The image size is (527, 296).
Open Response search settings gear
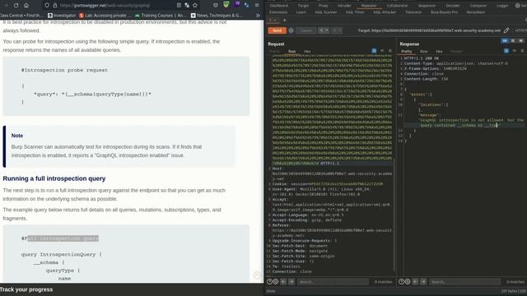pyautogui.click(x=408, y=282)
